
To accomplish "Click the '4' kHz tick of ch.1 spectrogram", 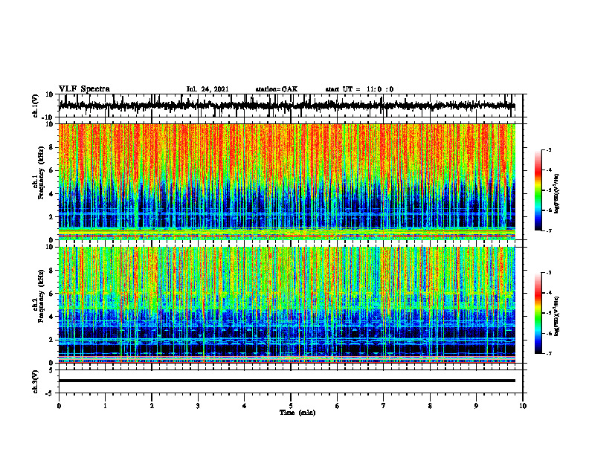I will pyautogui.click(x=51, y=194).
